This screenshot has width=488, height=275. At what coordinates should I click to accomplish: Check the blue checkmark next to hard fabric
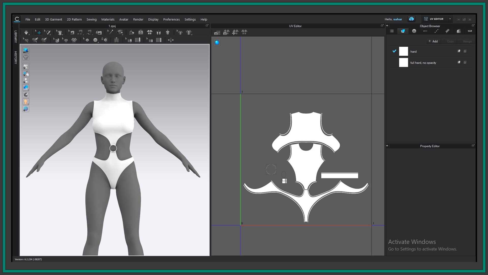pyautogui.click(x=394, y=51)
